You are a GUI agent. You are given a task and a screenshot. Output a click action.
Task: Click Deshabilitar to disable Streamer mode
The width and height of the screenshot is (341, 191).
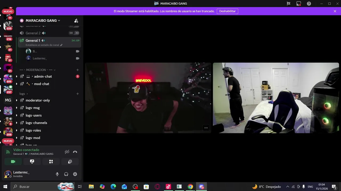click(228, 11)
